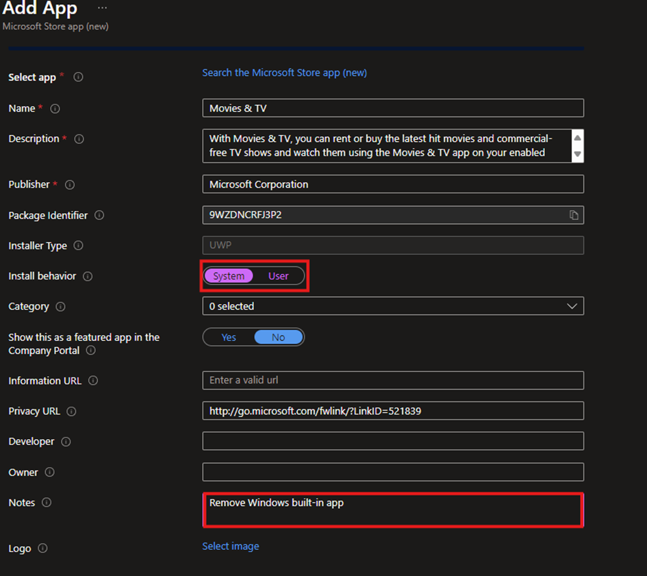Screen dimensions: 647x576
Task: Copy the Package Identifier to clipboard
Action: pyautogui.click(x=574, y=215)
